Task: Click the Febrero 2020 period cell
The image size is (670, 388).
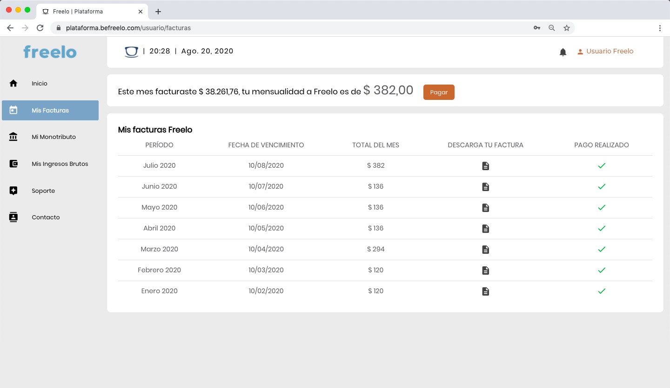Action: pyautogui.click(x=159, y=270)
